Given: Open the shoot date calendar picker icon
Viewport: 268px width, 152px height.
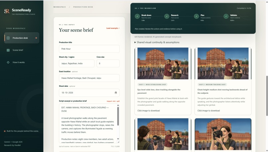Looking at the screenshot, I should coord(116,93).
